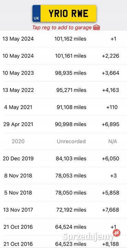The height and width of the screenshot is (248, 127).
Task: Select the 78,050 miles reading
Action: pos(71,193)
